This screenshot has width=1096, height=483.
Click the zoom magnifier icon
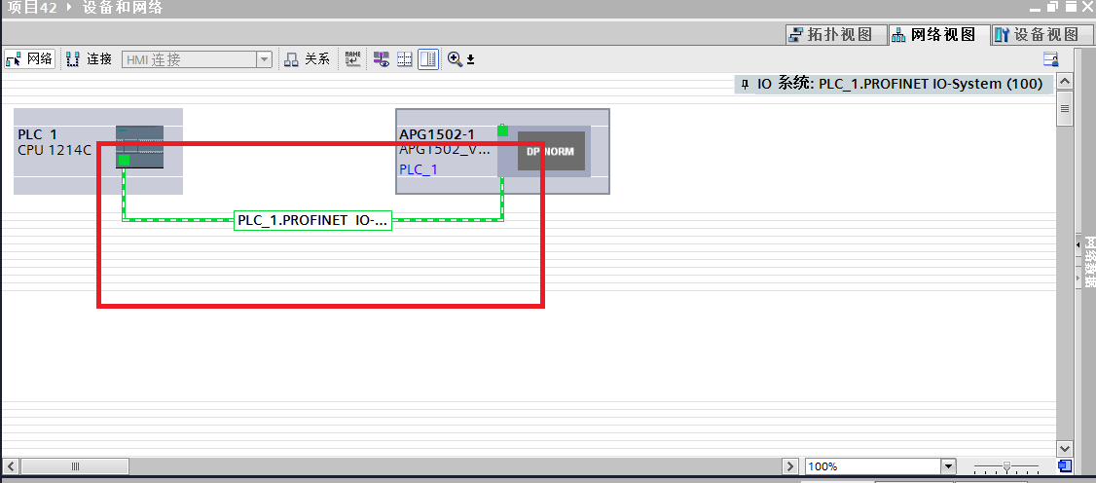[455, 59]
